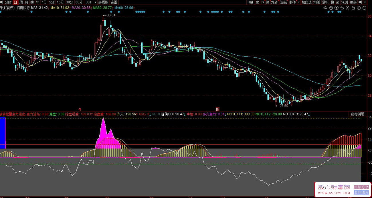Switch to 15分 chart period
Viewport: 372px width, 198px height.
60,2
